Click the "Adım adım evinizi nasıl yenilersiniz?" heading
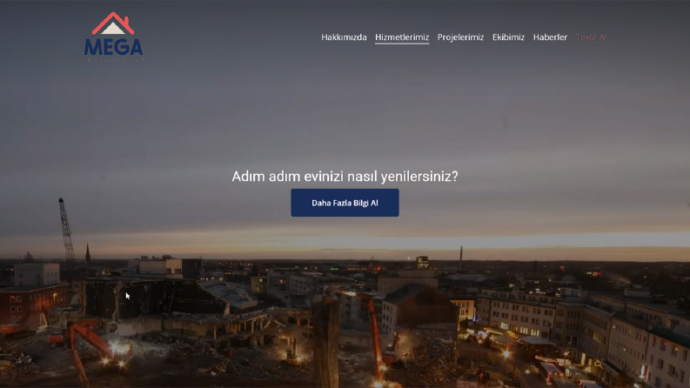Image resolution: width=690 pixels, height=388 pixels. (x=345, y=177)
